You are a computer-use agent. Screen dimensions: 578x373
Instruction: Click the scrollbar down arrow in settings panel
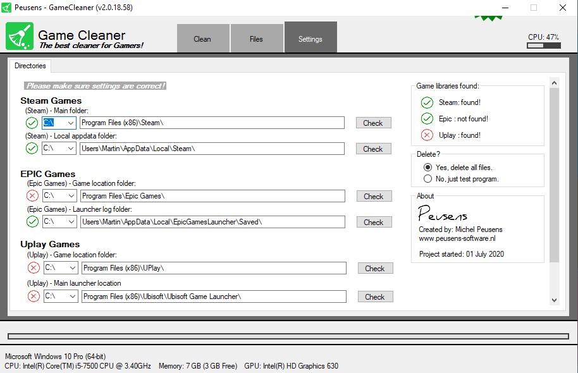(554, 300)
